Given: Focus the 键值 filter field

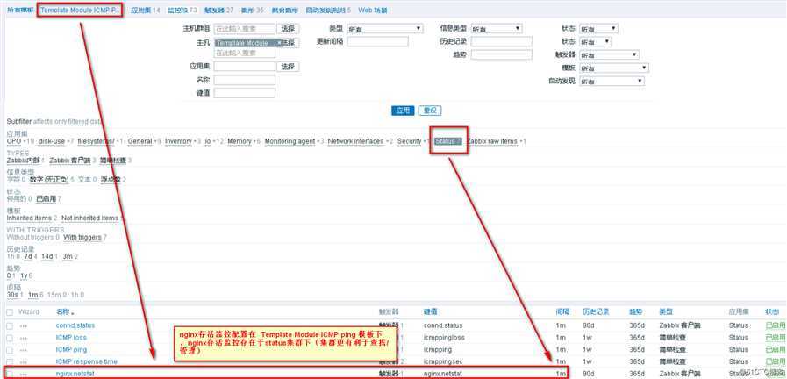Looking at the screenshot, I should point(245,93).
